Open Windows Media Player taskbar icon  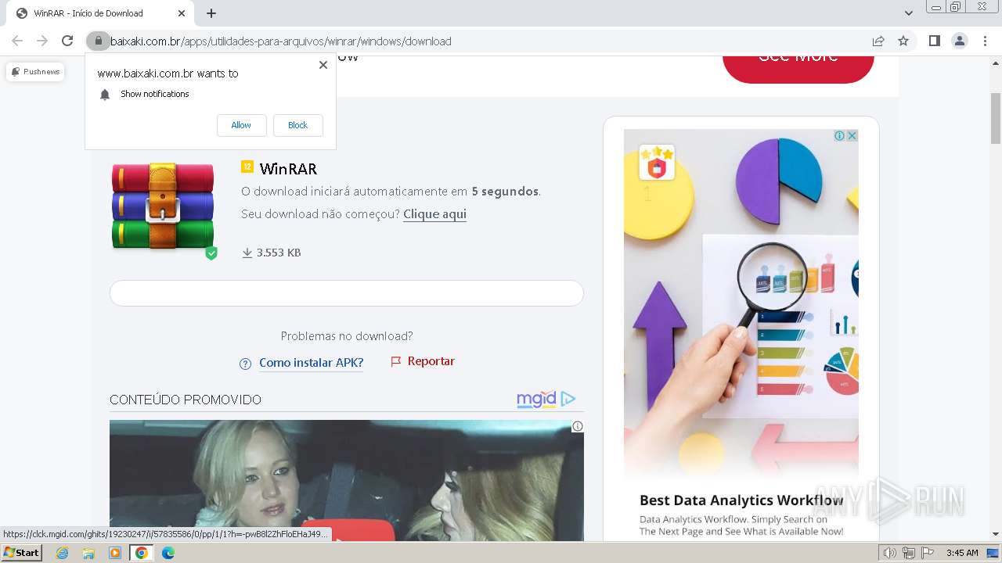pyautogui.click(x=115, y=553)
